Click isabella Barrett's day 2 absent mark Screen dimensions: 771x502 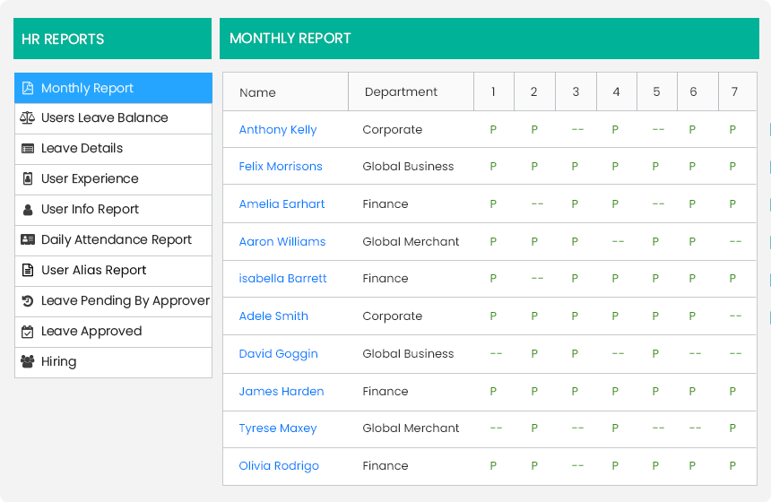537,278
